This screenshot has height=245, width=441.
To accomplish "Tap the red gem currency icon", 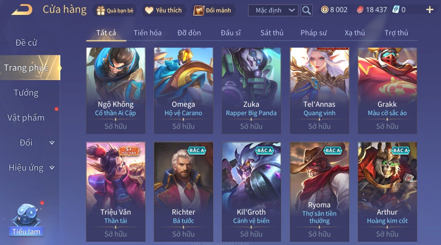I will coord(360,10).
